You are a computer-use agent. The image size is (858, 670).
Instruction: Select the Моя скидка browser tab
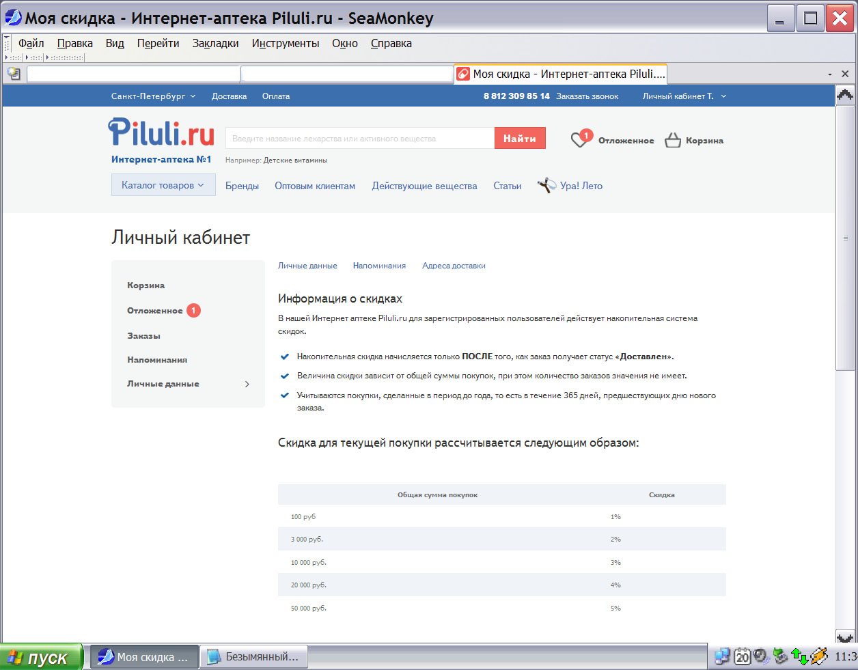click(x=560, y=74)
